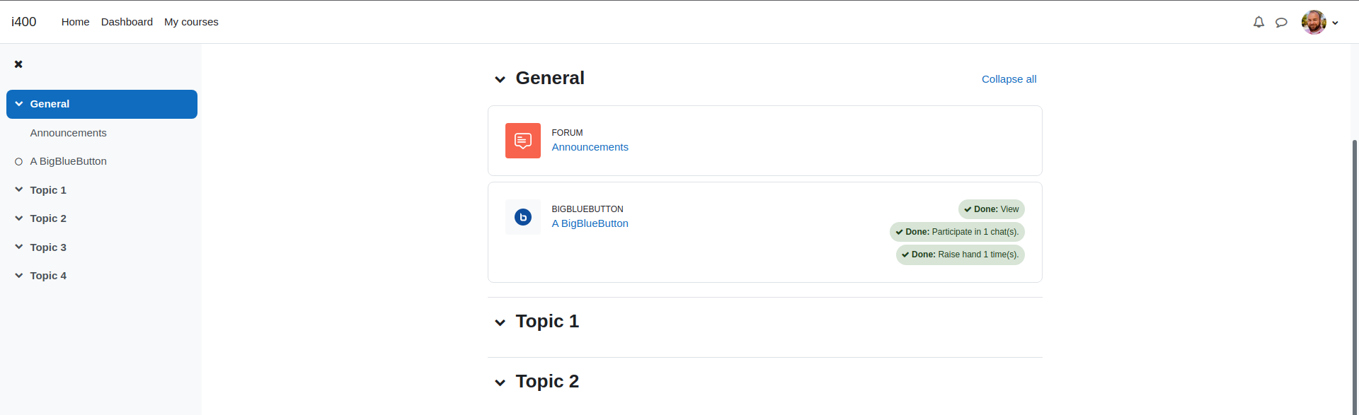
Task: Collapse the General section heading chevron
Action: [x=500, y=79]
